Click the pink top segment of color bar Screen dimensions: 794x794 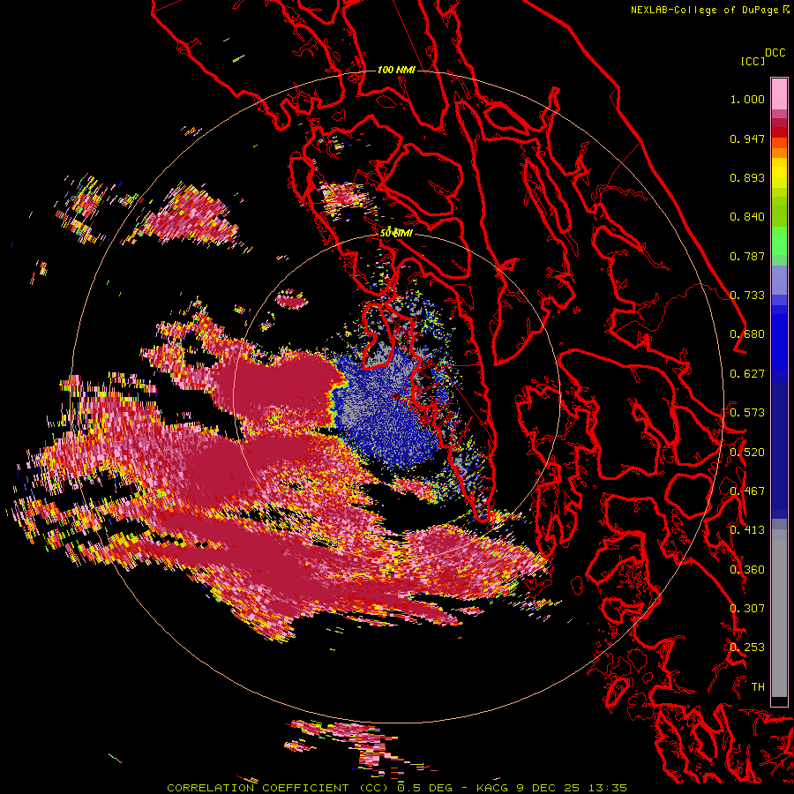[779, 94]
